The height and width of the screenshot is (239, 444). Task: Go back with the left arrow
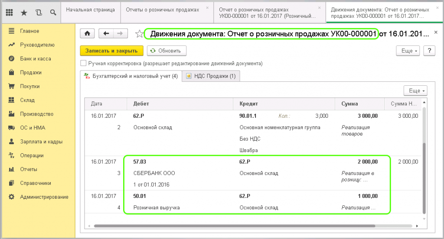coord(106,33)
